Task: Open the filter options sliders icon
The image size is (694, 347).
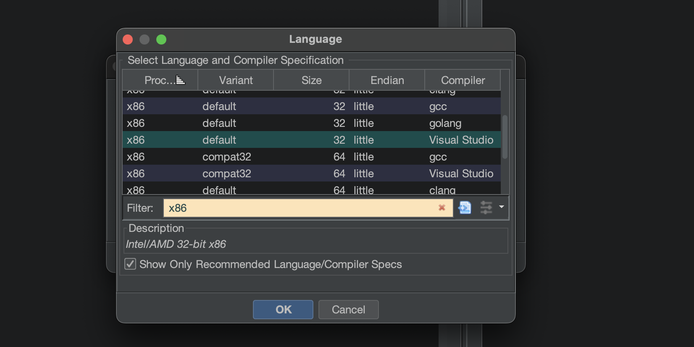Action: coord(486,208)
